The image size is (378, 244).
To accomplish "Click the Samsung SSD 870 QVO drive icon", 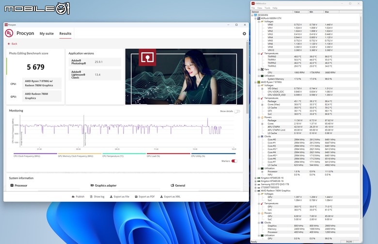I will coord(259,184).
